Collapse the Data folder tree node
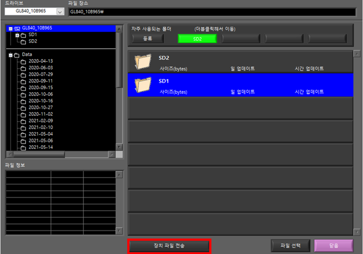 coord(11,55)
